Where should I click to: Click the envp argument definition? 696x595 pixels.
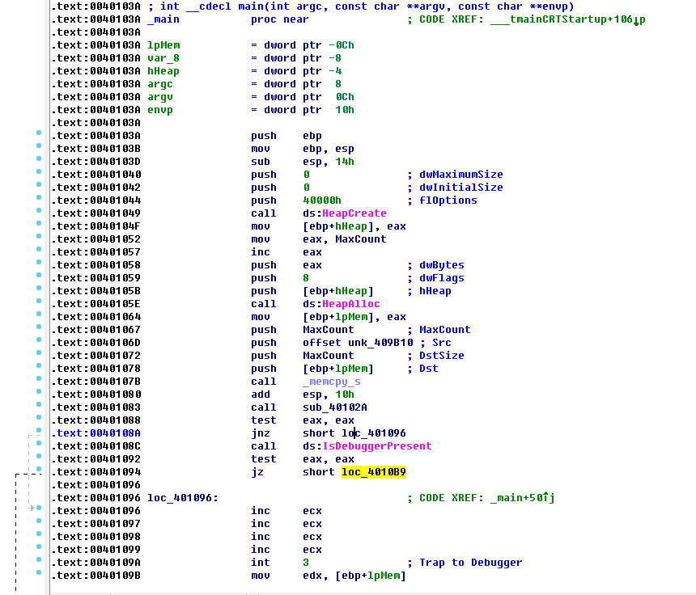click(x=160, y=110)
